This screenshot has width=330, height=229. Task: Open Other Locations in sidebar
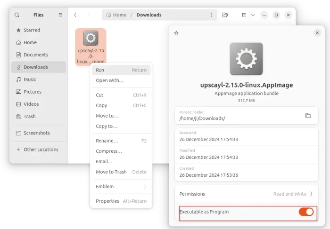pos(39,150)
